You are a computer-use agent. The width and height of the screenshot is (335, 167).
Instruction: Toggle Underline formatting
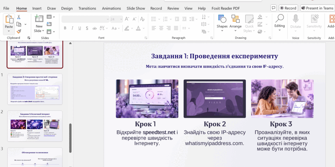tap(80, 28)
